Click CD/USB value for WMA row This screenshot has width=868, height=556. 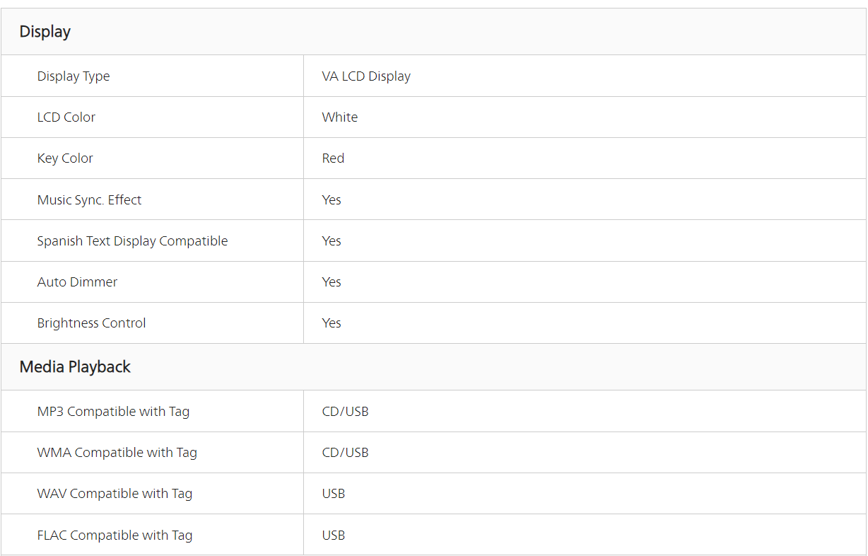click(x=345, y=453)
